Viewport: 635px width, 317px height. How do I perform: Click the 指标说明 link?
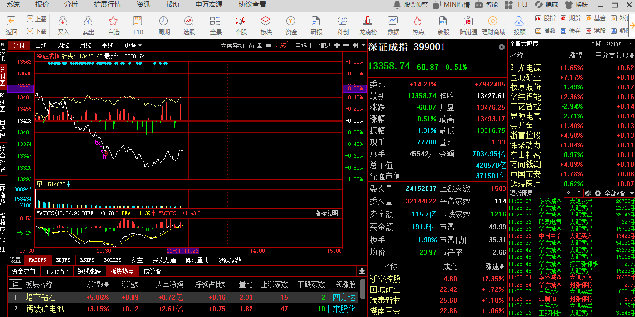[x=326, y=213]
